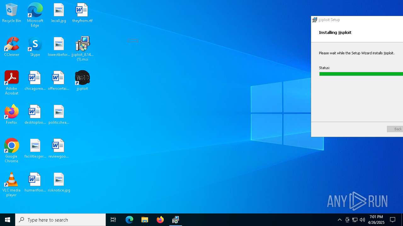Select the theyfrom.rtf document
The width and height of the screenshot is (403, 226).
click(82, 13)
